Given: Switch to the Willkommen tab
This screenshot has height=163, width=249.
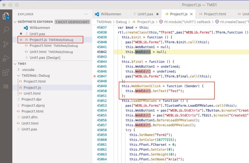Looking at the screenshot, I should 111,14.
